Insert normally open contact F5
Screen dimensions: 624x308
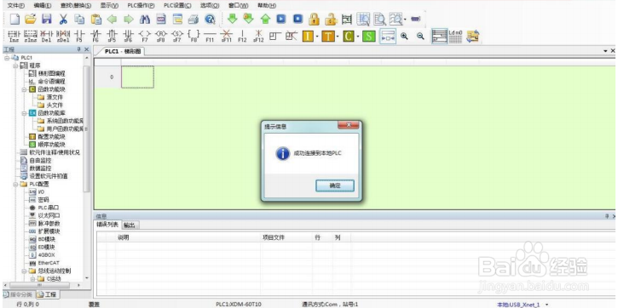(79, 37)
